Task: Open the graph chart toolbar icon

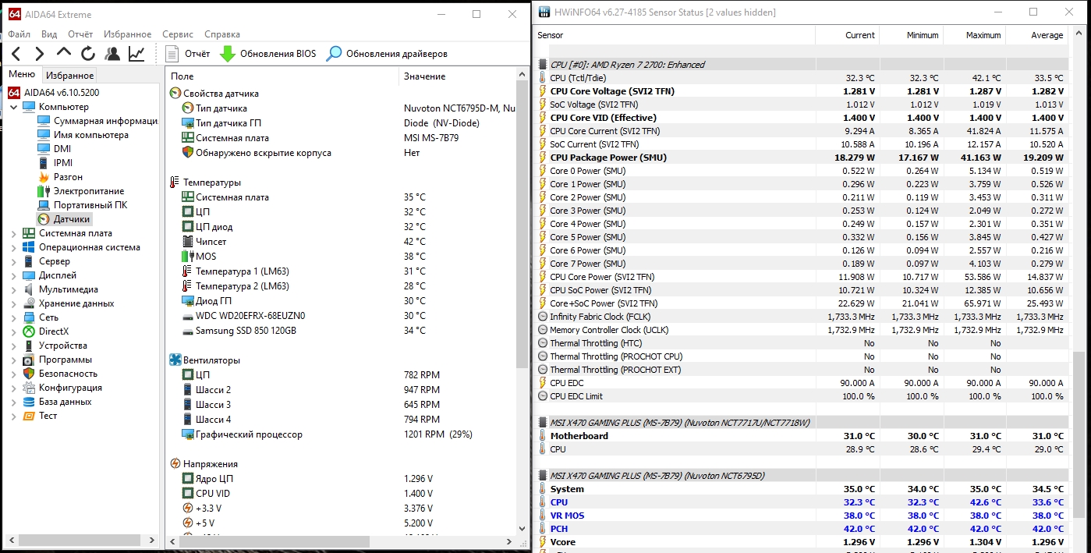Action: [136, 54]
